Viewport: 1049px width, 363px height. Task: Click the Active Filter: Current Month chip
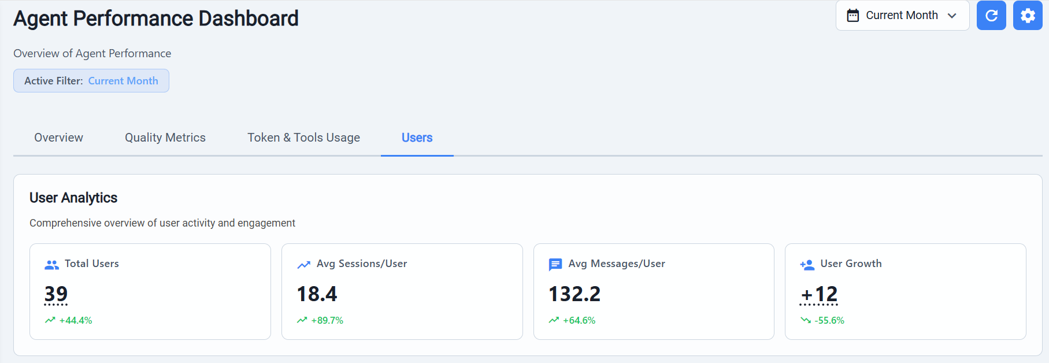91,81
